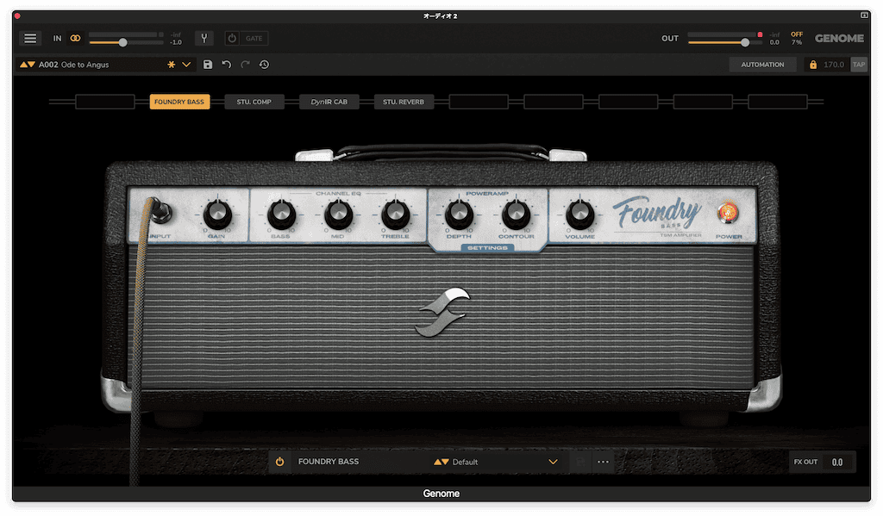Image resolution: width=883 pixels, height=516 pixels.
Task: Open the tuner fork icon
Action: point(204,38)
